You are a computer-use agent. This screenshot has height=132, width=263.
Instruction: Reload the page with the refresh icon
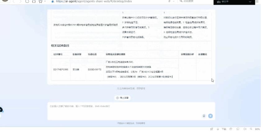(x=27, y=2)
